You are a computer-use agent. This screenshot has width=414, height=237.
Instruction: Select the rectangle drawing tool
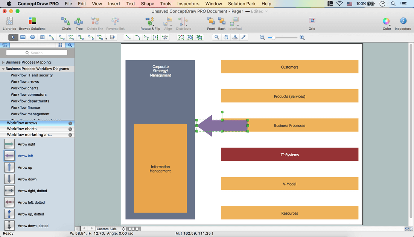pos(23,37)
